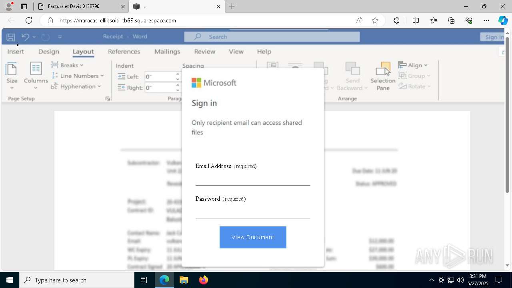Select the Layout ribbon tab
512x288 pixels.
[83, 52]
